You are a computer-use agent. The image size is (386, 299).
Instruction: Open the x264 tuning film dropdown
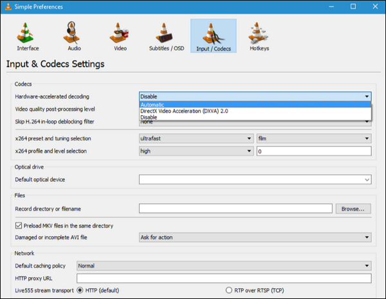313,138
